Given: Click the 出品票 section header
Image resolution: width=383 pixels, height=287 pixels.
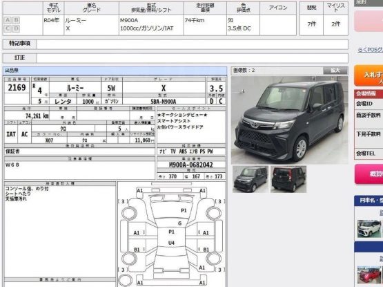Looking at the screenshot, I should 115,71.
